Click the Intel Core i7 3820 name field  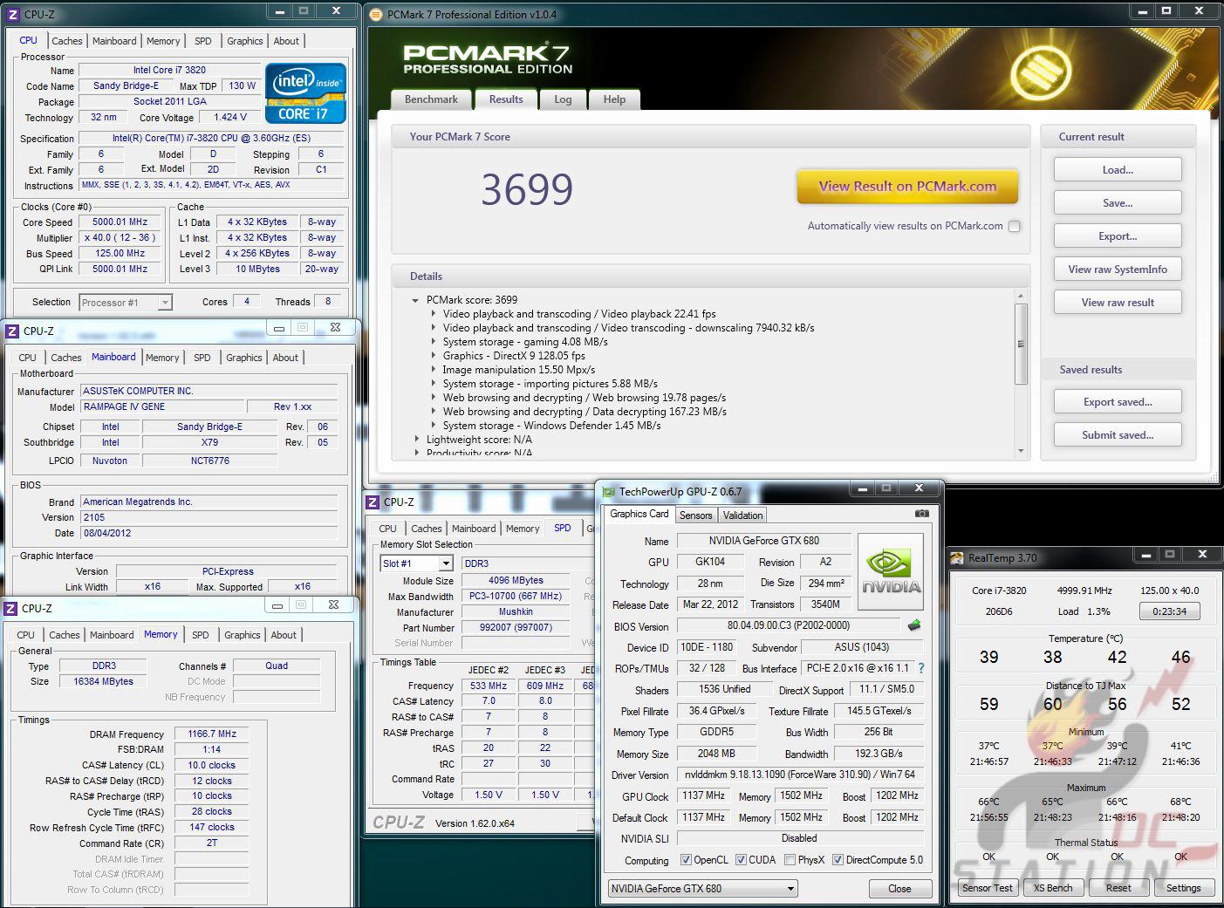pos(169,70)
